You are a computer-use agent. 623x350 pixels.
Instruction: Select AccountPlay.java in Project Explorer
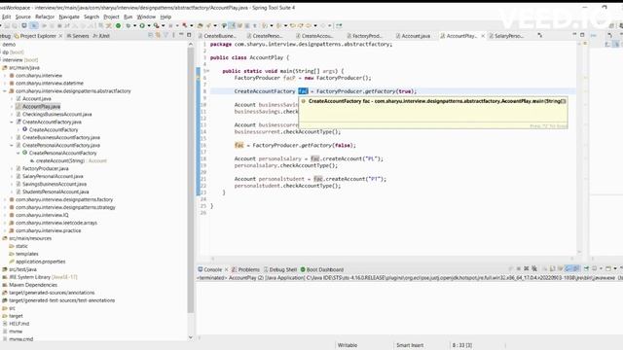click(x=41, y=106)
